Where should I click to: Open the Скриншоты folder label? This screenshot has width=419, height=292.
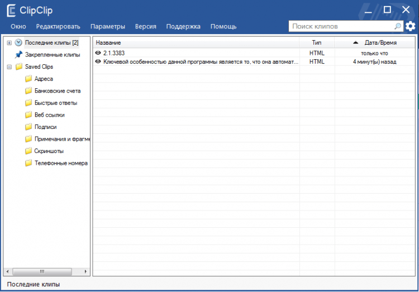coord(49,151)
